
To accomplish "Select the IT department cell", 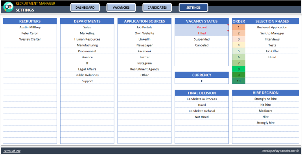I will [x=87, y=63].
